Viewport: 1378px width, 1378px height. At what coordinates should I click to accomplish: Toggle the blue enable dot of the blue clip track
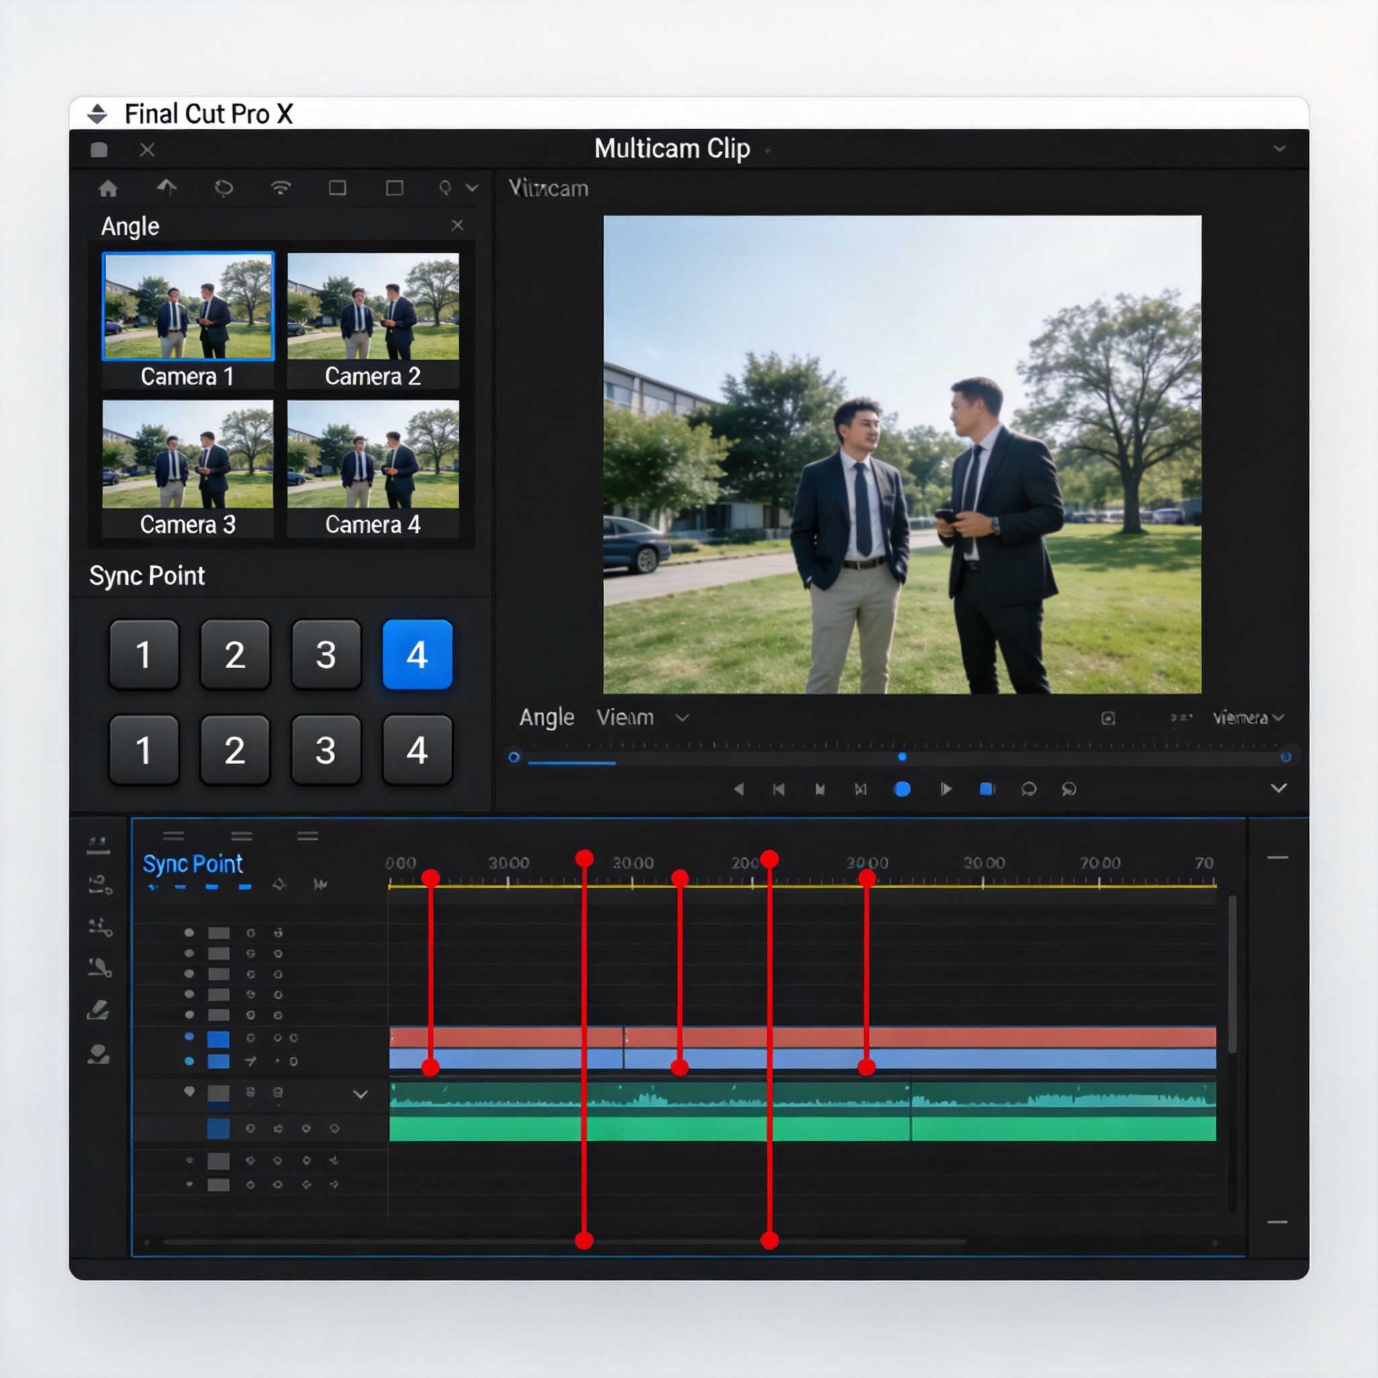click(189, 1061)
